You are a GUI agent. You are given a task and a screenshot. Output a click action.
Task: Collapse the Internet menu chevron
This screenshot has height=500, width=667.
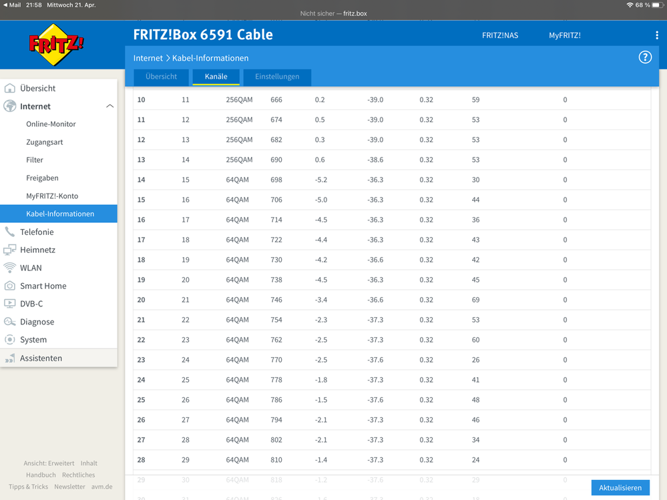click(109, 106)
